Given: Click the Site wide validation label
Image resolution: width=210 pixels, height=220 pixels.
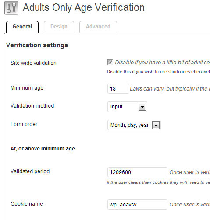Looking at the screenshot, I should tap(33, 63).
